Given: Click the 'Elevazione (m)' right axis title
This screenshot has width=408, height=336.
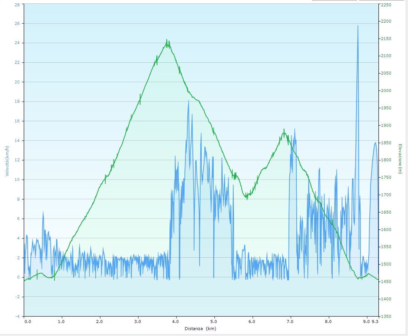Looking at the screenshot, I should click(400, 159).
